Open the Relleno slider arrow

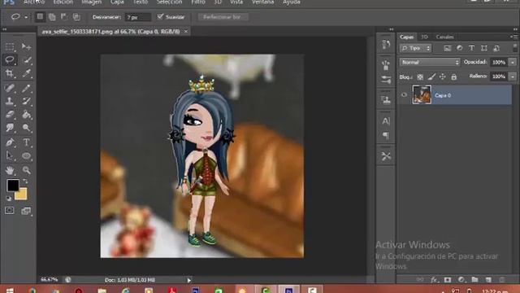point(513,77)
